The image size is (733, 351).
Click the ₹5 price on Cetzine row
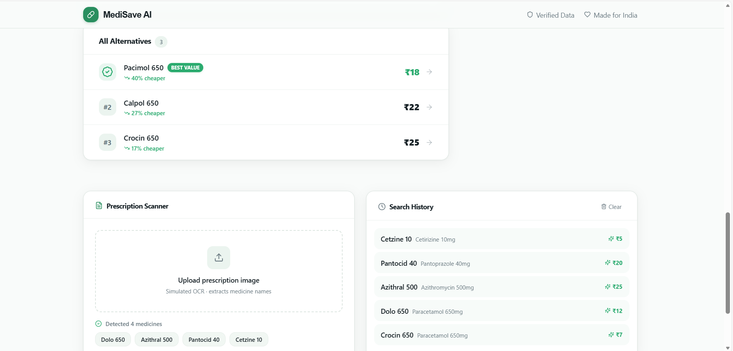point(619,239)
